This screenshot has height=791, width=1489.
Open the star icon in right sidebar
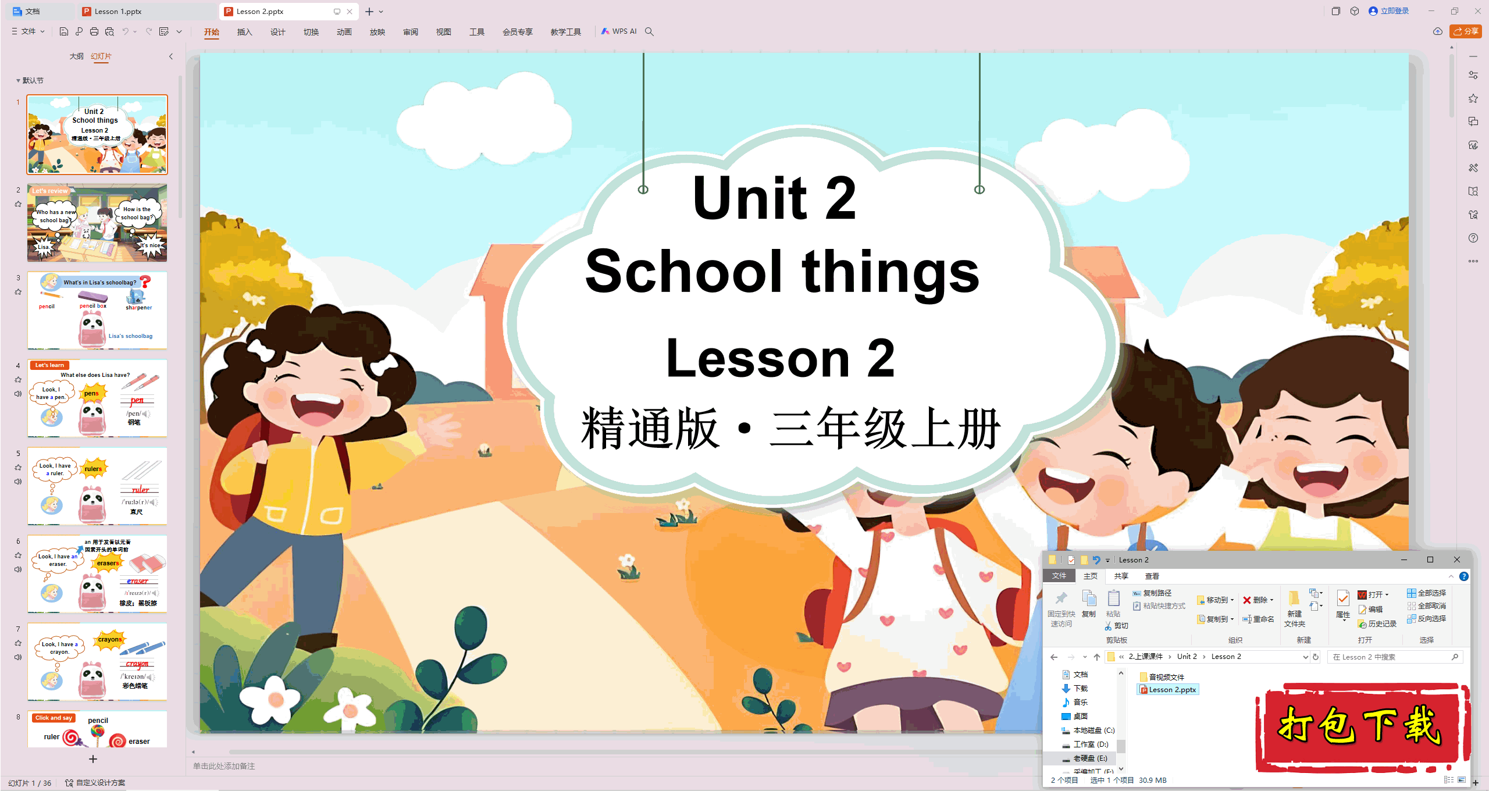click(x=1473, y=98)
